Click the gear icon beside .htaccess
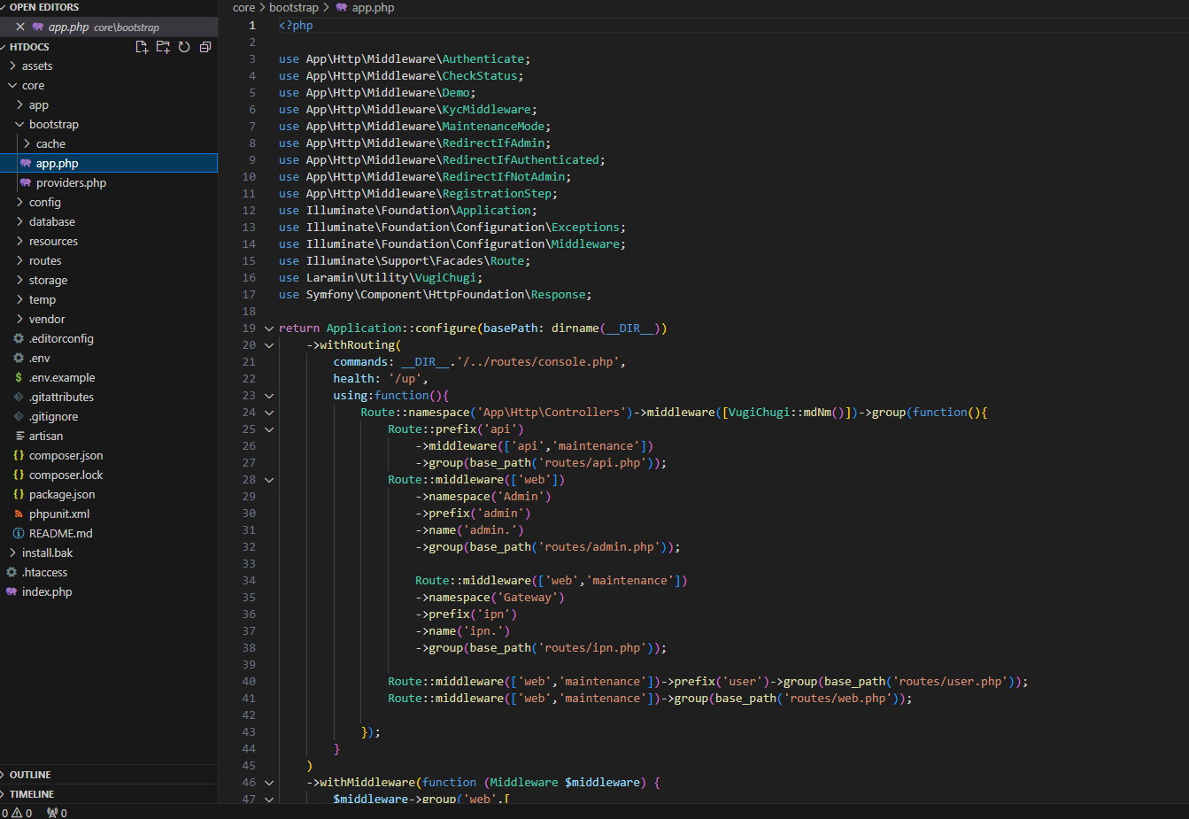Image resolution: width=1189 pixels, height=819 pixels. (x=12, y=572)
